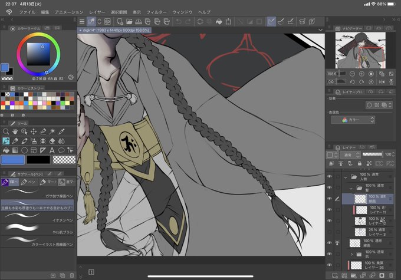The height and width of the screenshot is (280, 401).
Task: Show the hidden レイヤー 3 layer
Action: point(330,232)
